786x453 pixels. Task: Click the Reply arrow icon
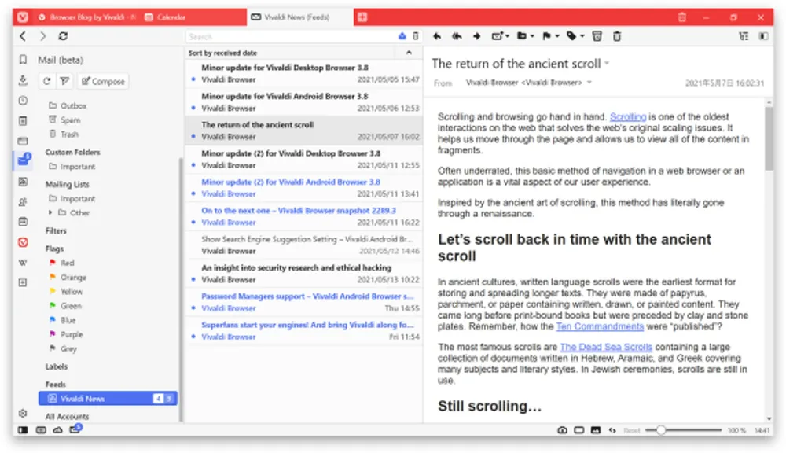point(438,36)
